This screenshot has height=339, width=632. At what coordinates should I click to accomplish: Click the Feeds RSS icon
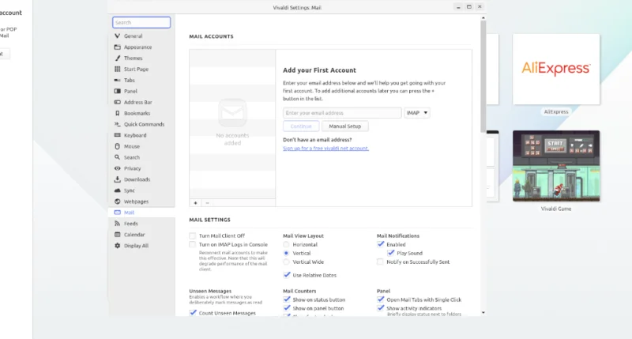coord(117,224)
